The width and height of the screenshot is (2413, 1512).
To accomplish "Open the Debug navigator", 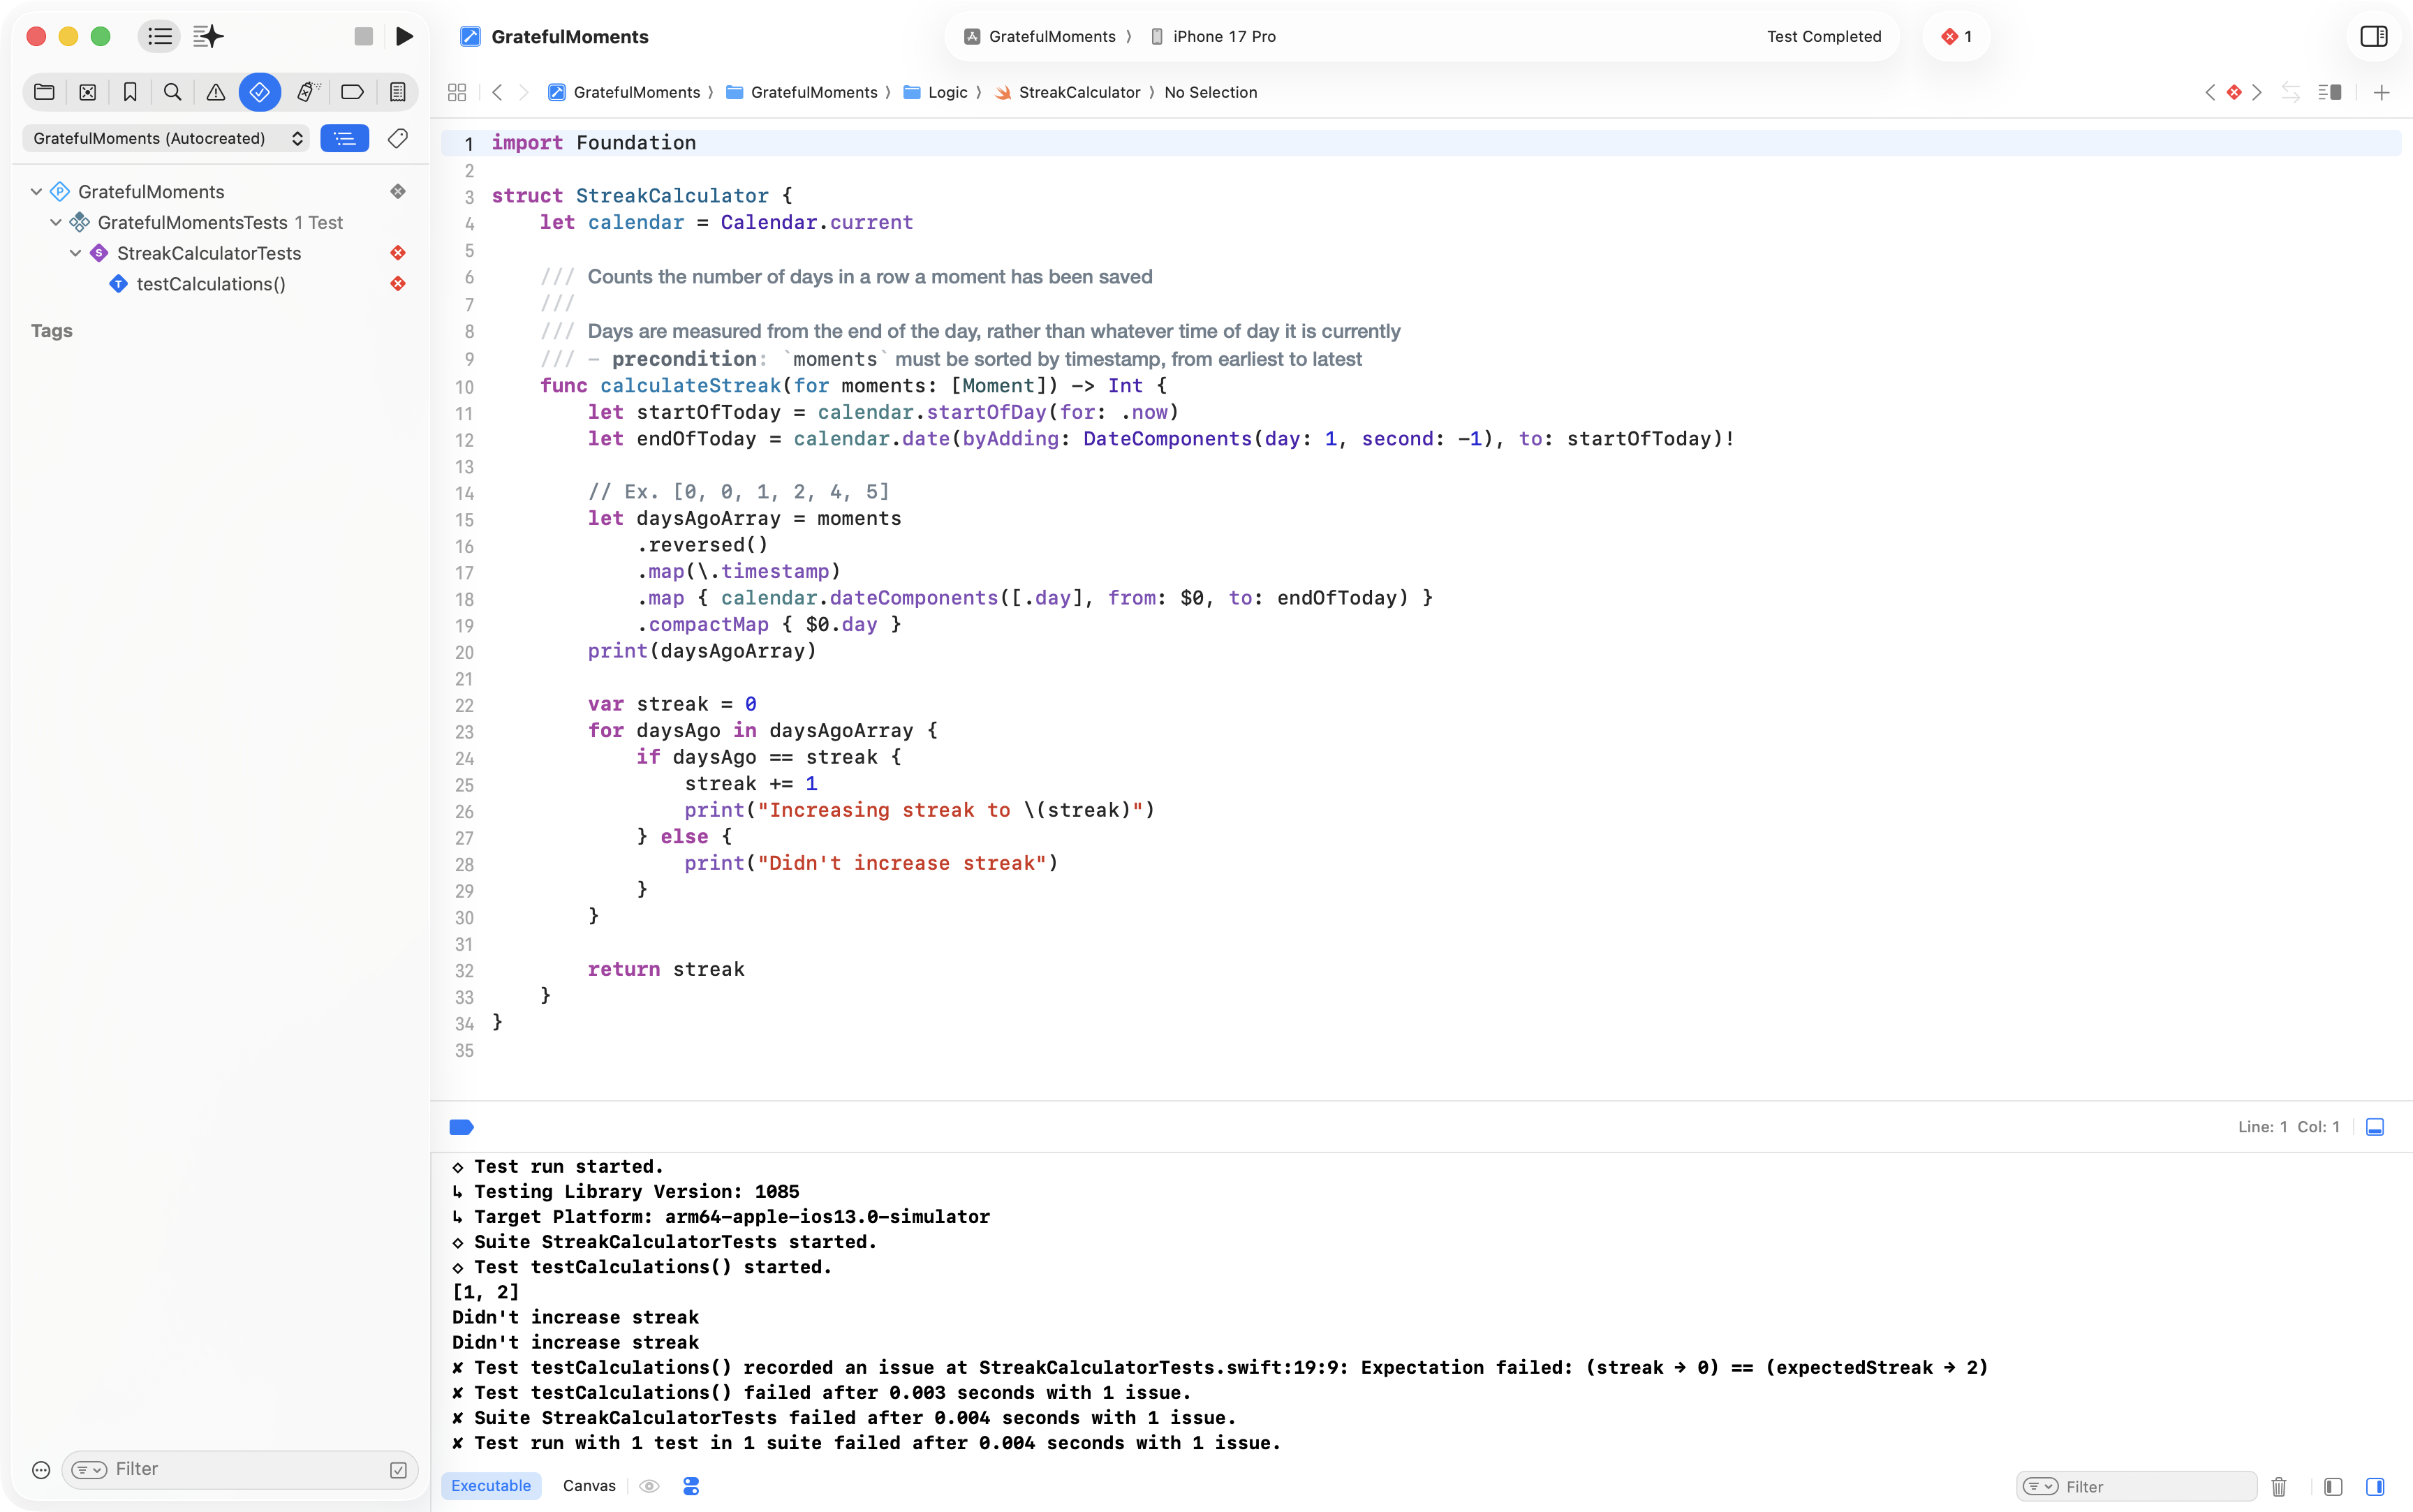I will (x=308, y=92).
